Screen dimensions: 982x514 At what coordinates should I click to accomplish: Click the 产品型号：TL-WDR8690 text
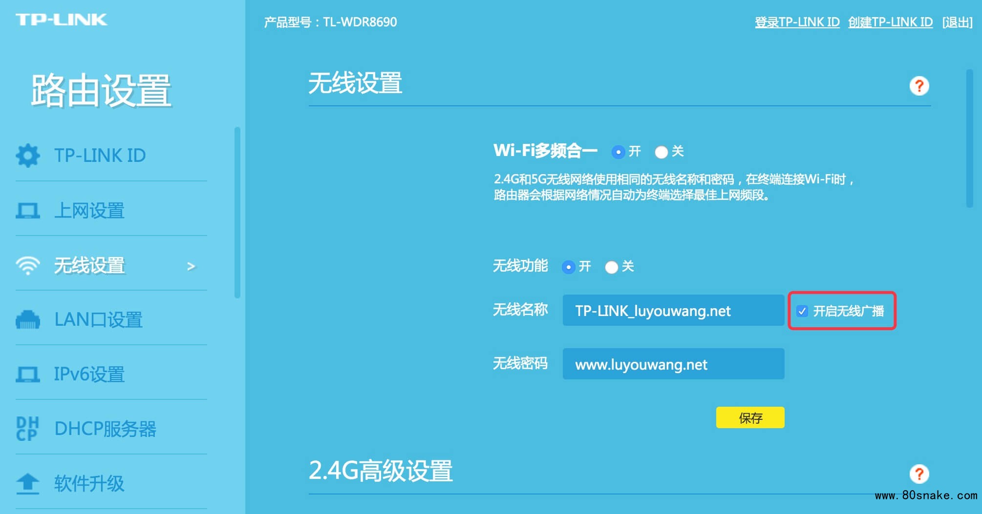coord(330,22)
